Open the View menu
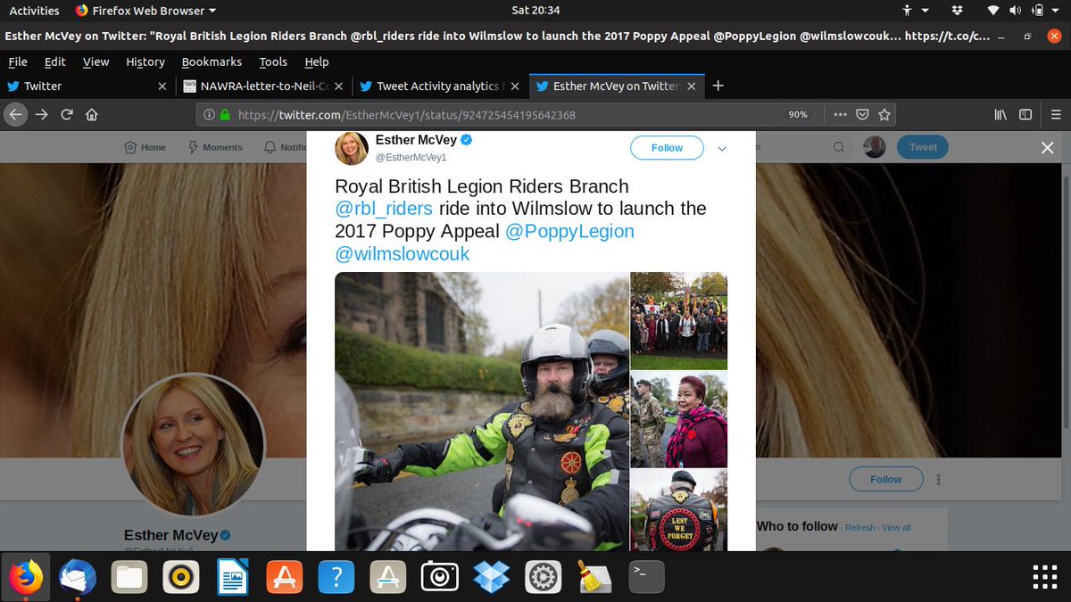This screenshot has width=1071, height=602. [x=95, y=62]
